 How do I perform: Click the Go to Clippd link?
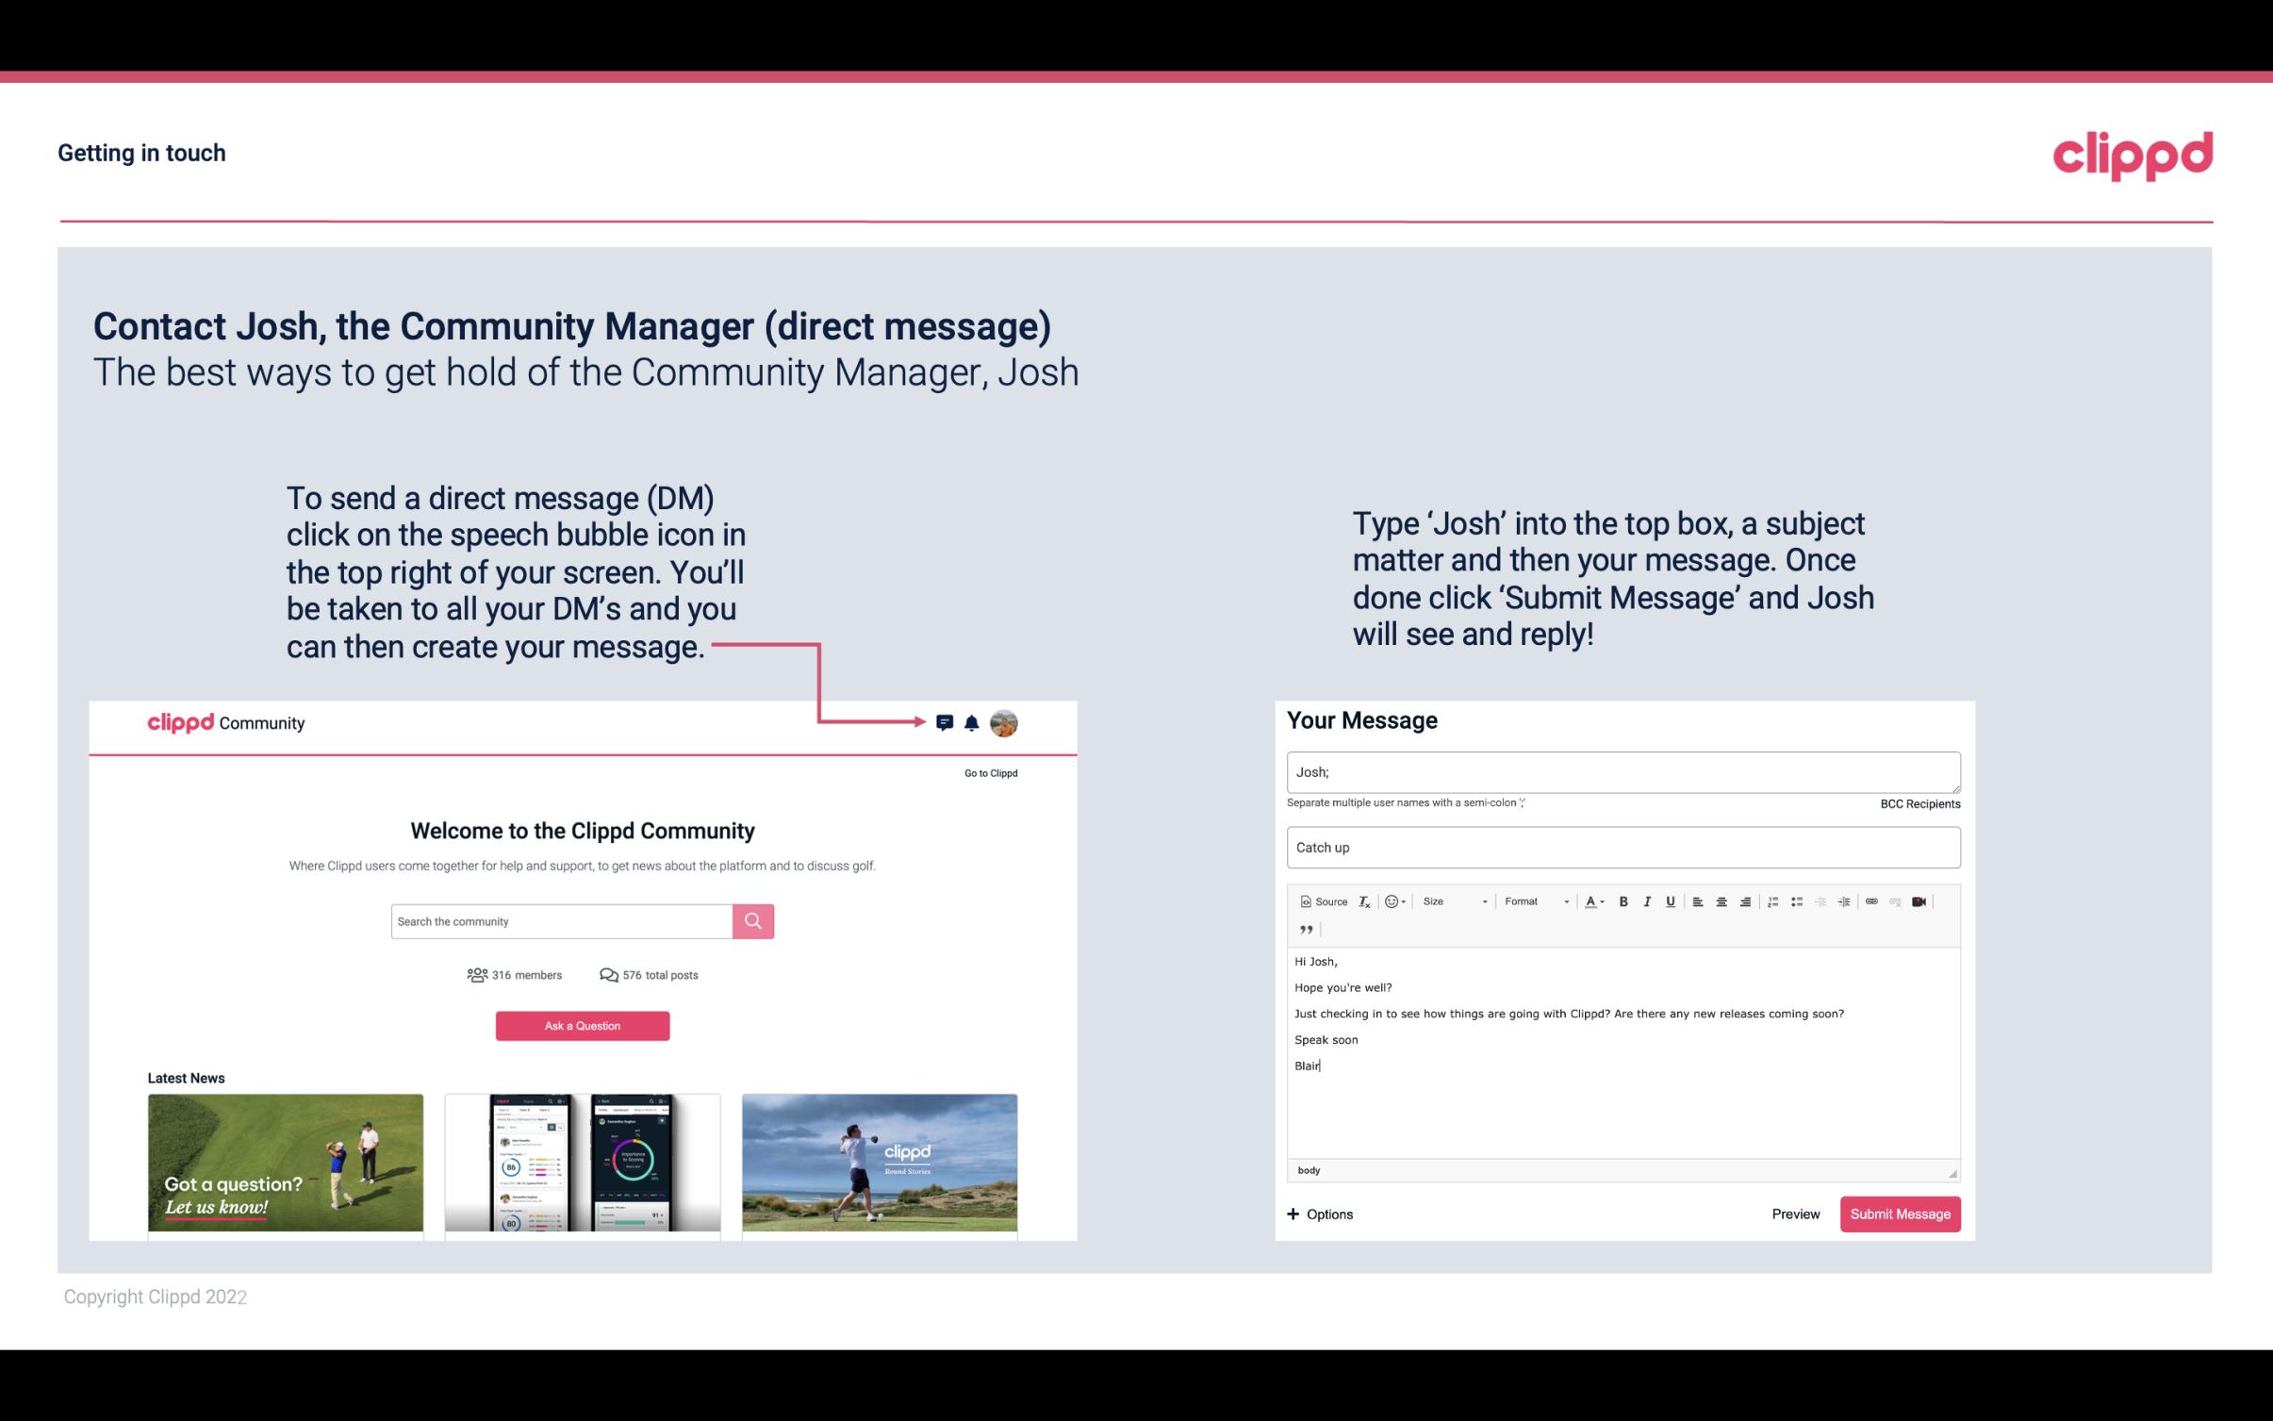click(x=988, y=772)
